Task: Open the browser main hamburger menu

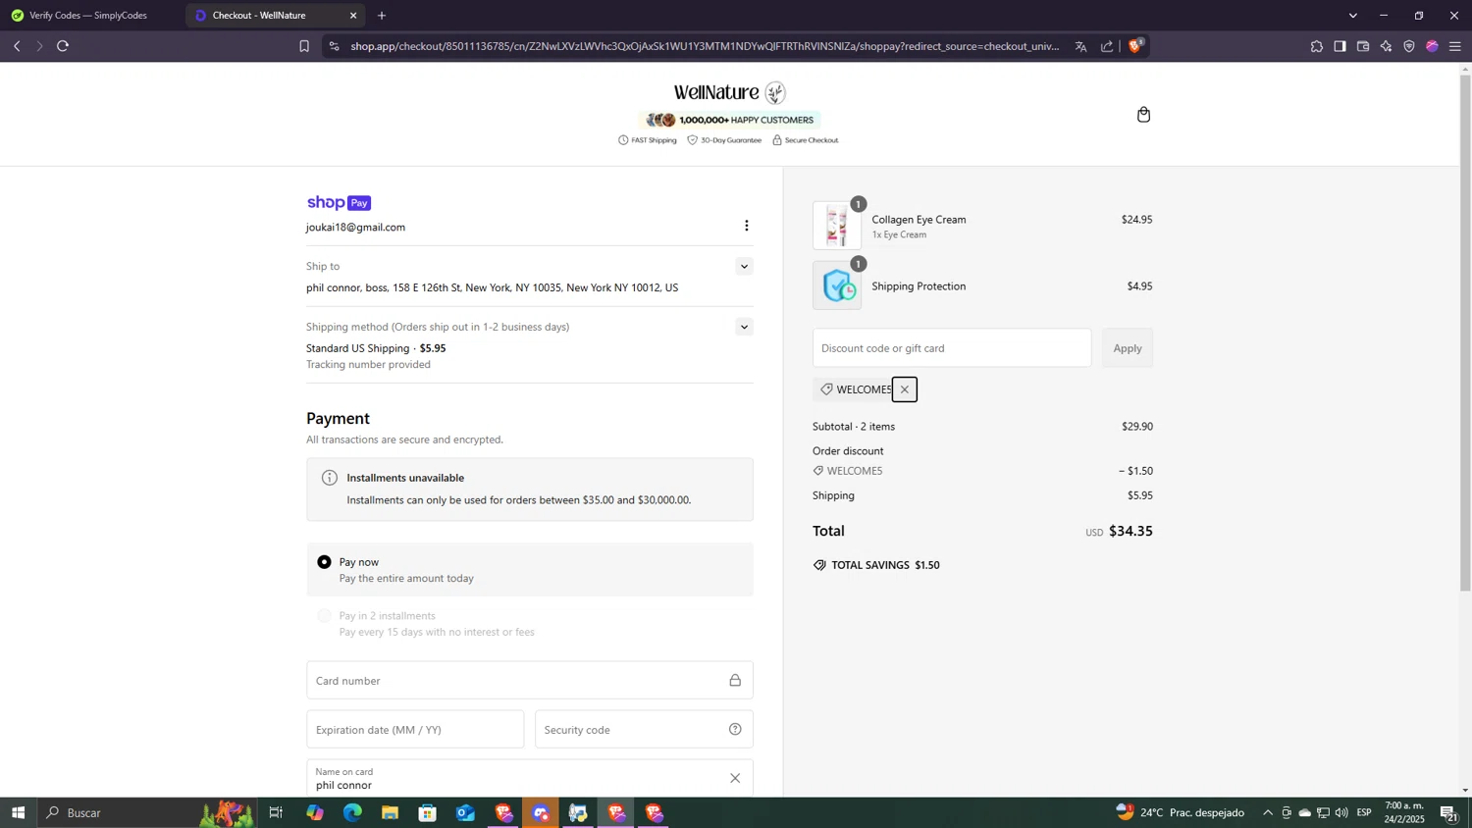Action: (1455, 46)
